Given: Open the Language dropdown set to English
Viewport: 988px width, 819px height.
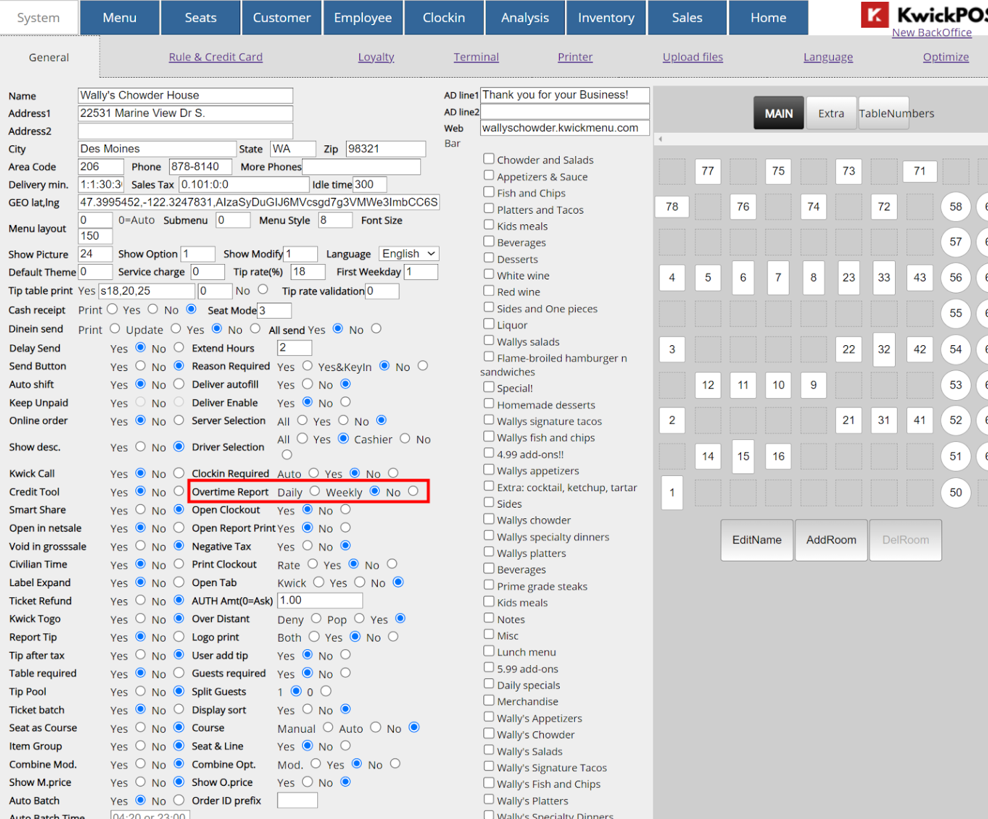Looking at the screenshot, I should 409,254.
